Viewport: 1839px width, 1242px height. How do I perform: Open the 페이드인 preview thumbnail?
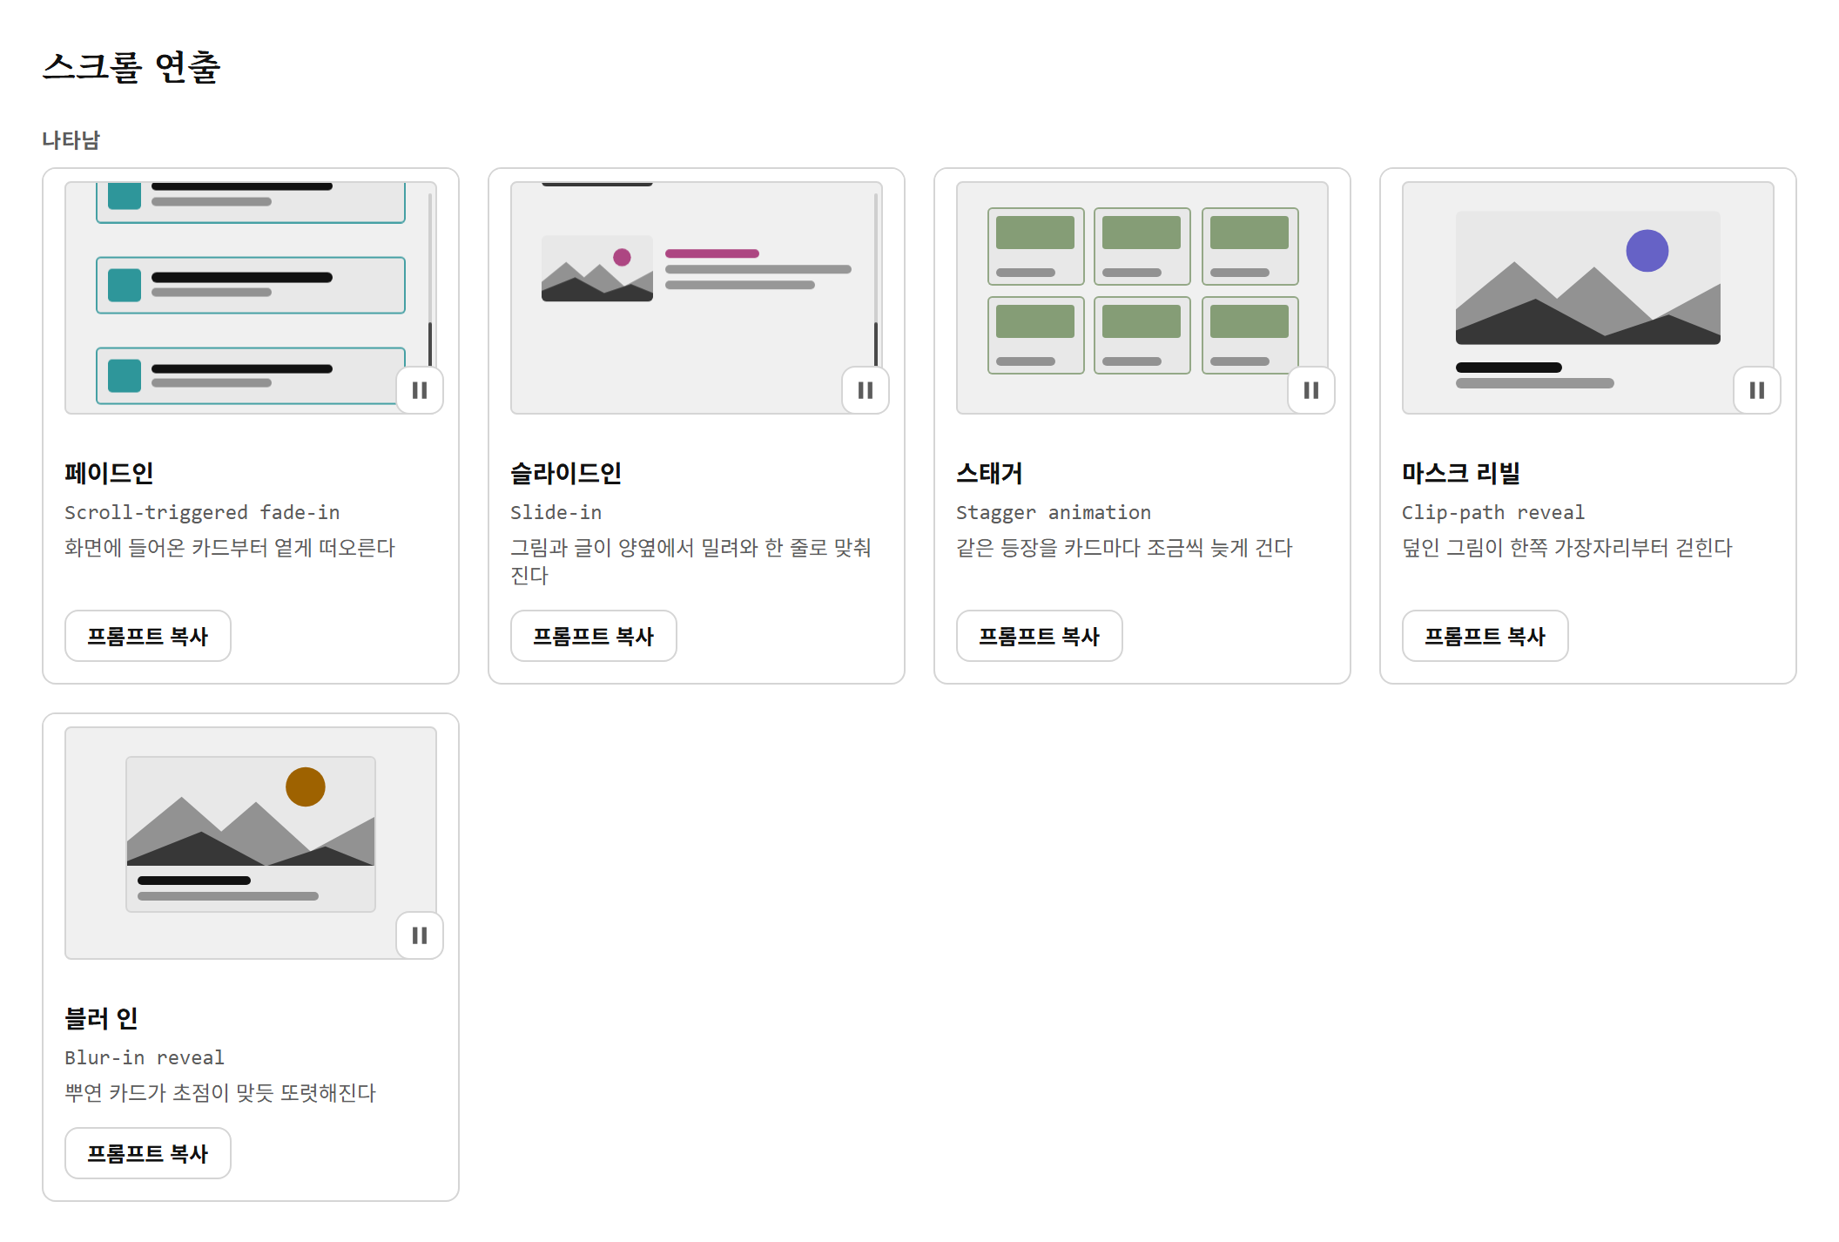[251, 298]
